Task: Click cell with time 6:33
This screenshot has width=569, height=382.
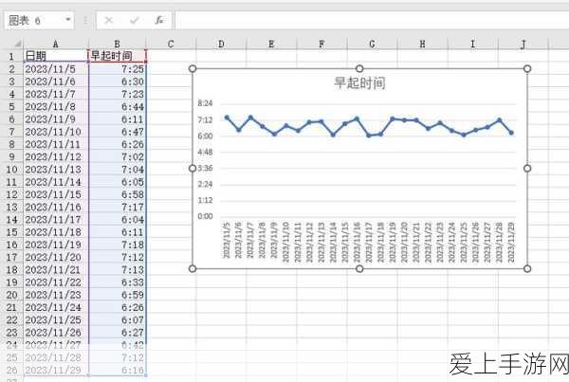Action: tap(118, 282)
